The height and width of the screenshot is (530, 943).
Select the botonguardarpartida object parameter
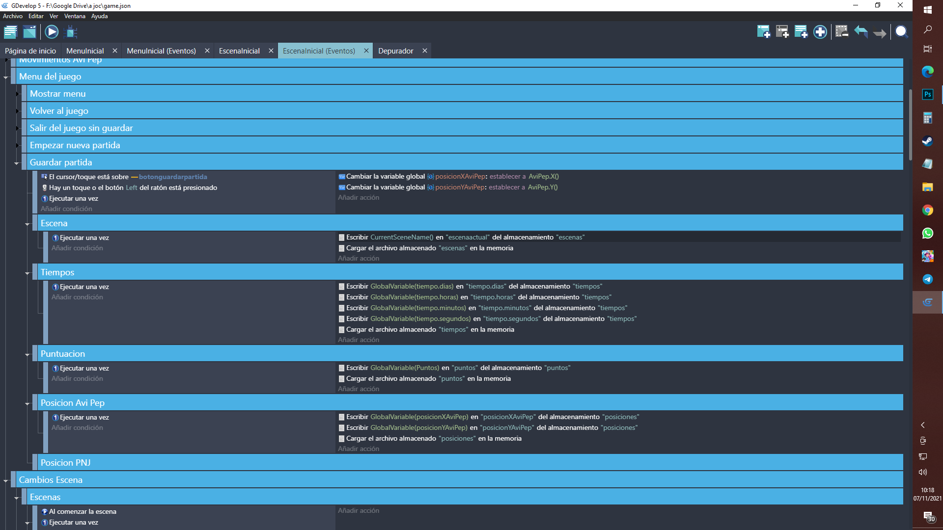173,177
